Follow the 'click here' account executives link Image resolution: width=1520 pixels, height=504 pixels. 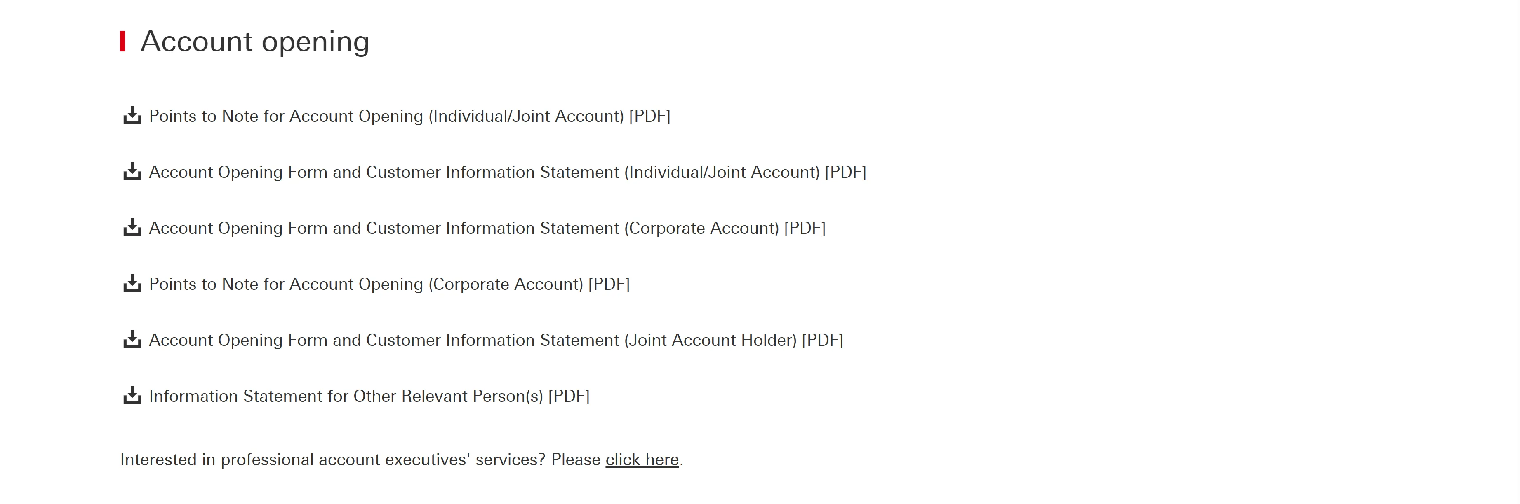(x=642, y=460)
